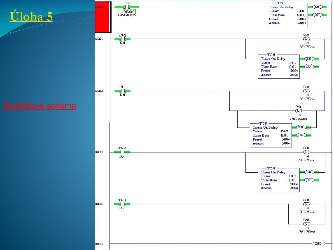Click the DN coil of timer T4:0

point(317,15)
